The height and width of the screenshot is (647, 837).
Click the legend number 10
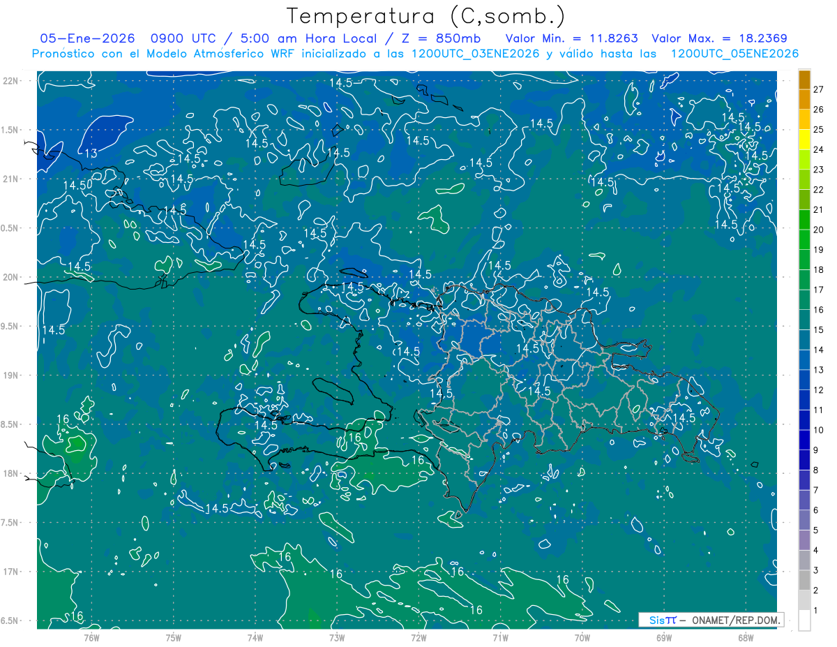click(819, 430)
